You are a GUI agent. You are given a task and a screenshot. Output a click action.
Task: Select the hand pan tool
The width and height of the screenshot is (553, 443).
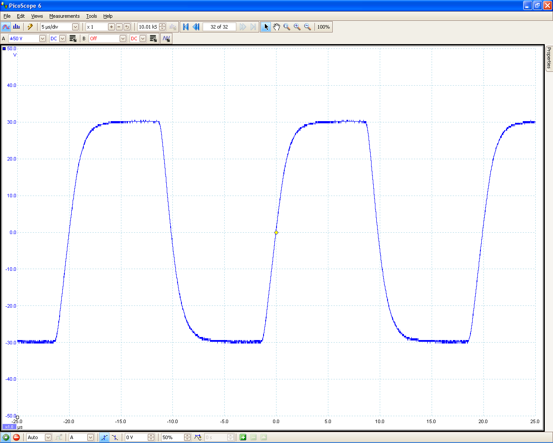pos(276,27)
